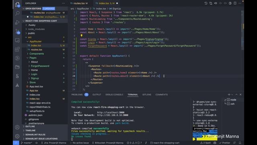
Task: Open the Atlassian icon in activity bar
Action: coord(17,85)
